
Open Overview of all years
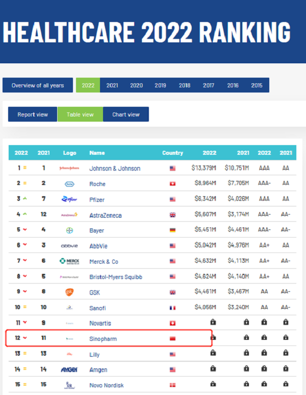(x=38, y=85)
